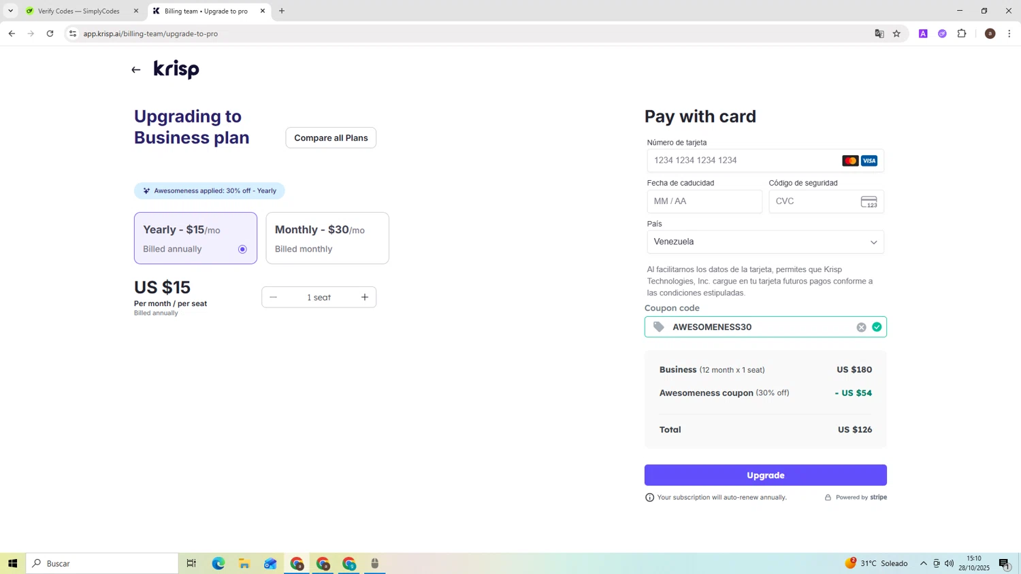Click the taskbar Buscar search box

(x=102, y=563)
